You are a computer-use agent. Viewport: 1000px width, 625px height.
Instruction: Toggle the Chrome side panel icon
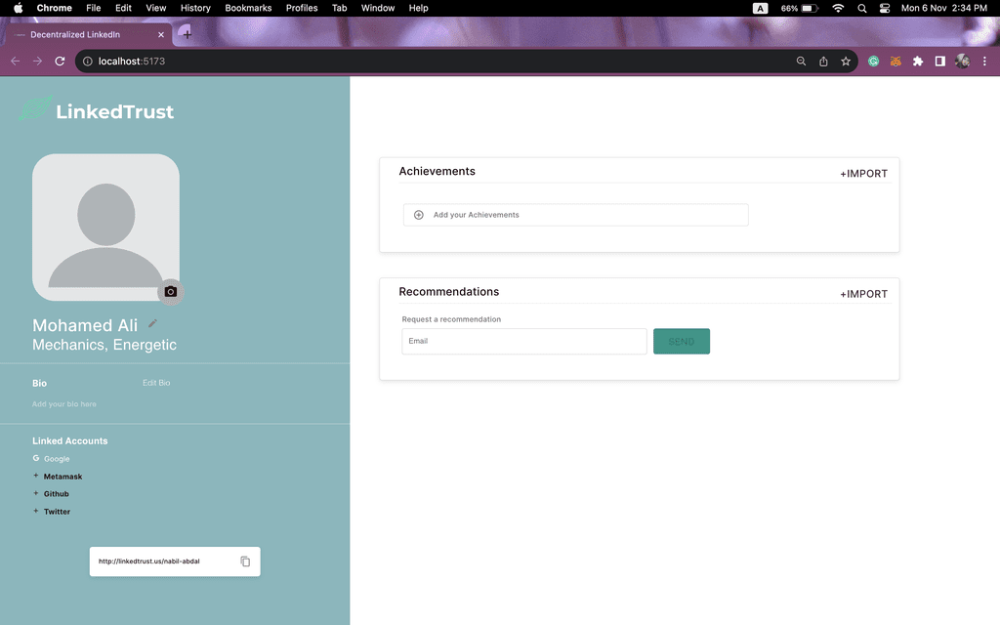pyautogui.click(x=940, y=62)
